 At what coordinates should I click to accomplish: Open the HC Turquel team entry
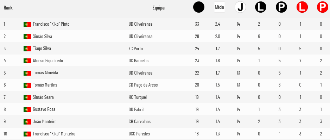pyautogui.click(x=138, y=97)
